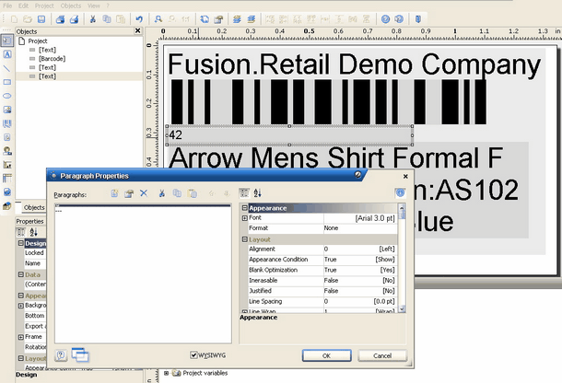Click the Undo arrow in main toolbar
The height and width of the screenshot is (383, 562).
pos(139,19)
